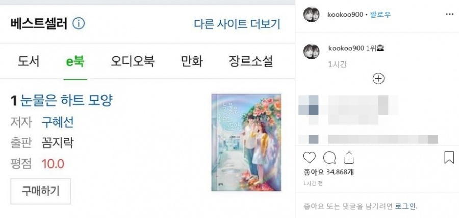459x218 pixels.
Task: Switch to the 도서 tab
Action: pos(29,61)
